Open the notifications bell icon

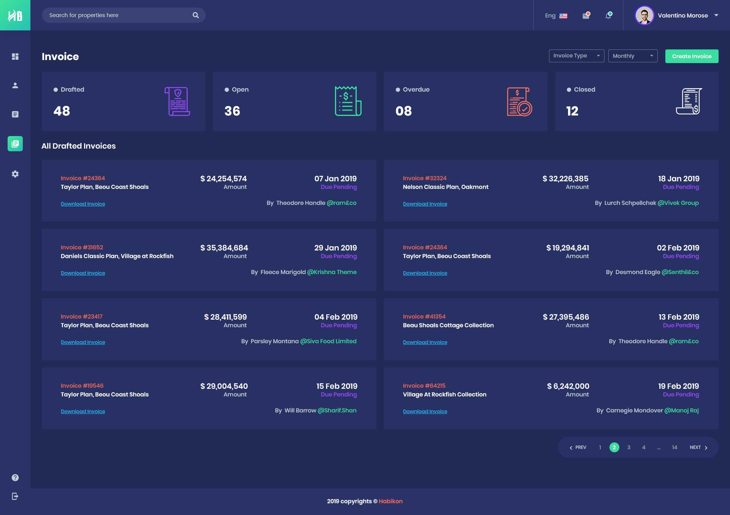click(608, 16)
